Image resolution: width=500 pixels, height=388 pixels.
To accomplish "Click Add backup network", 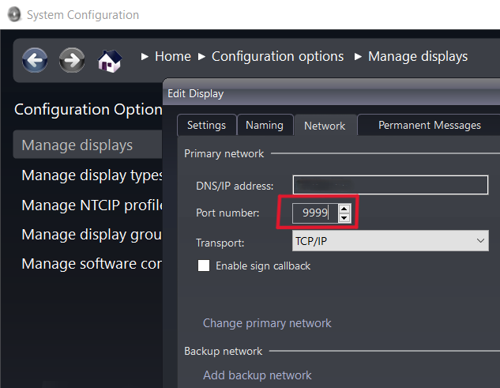I will point(257,375).
